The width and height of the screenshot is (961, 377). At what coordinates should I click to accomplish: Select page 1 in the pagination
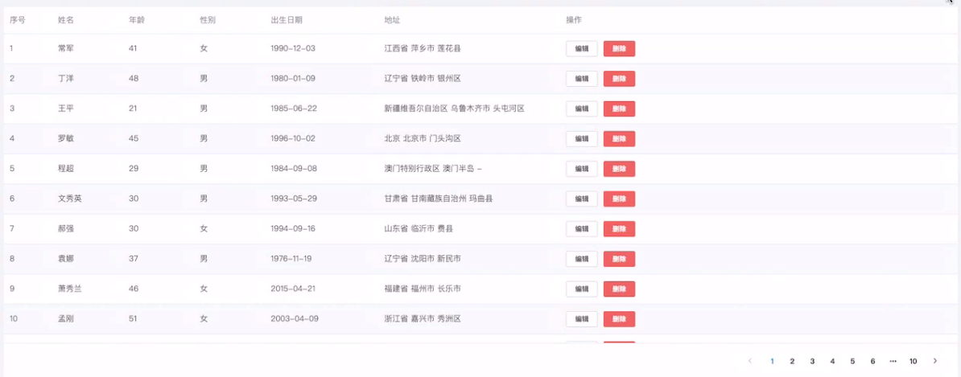772,361
